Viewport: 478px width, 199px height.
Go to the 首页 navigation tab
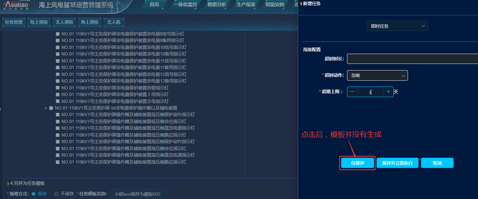coord(154,5)
